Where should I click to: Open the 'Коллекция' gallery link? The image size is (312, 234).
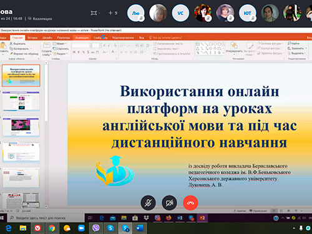(41, 19)
